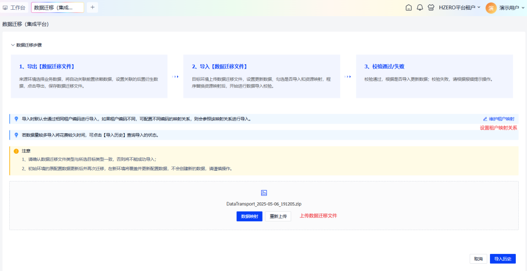Screen dimensions: 527x271
Task: Click step card 3、校验通过/失败
Action: coord(434,76)
